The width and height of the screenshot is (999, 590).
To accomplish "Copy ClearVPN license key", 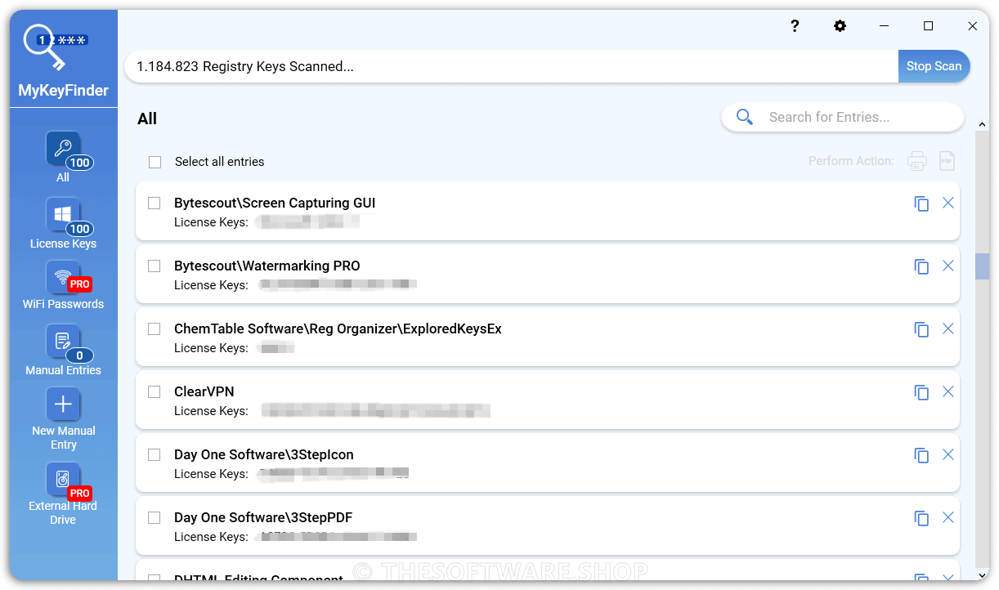I will click(921, 392).
